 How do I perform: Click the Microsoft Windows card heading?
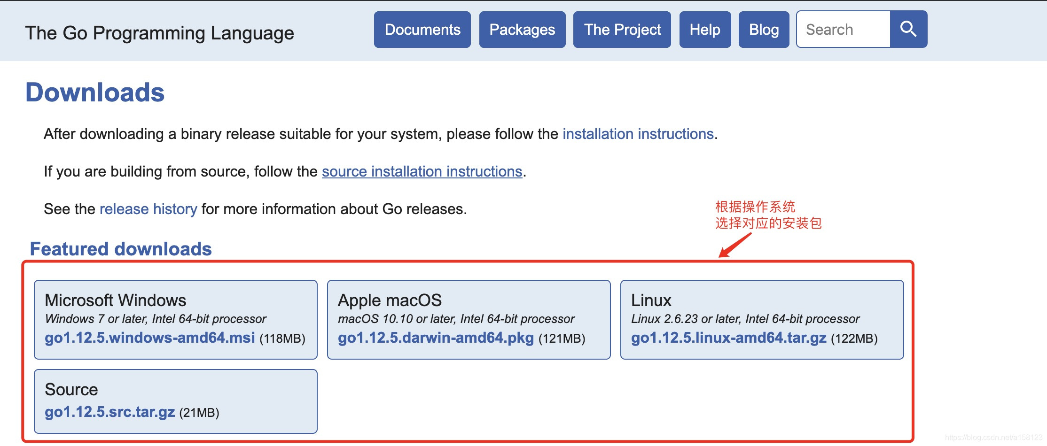pos(116,300)
